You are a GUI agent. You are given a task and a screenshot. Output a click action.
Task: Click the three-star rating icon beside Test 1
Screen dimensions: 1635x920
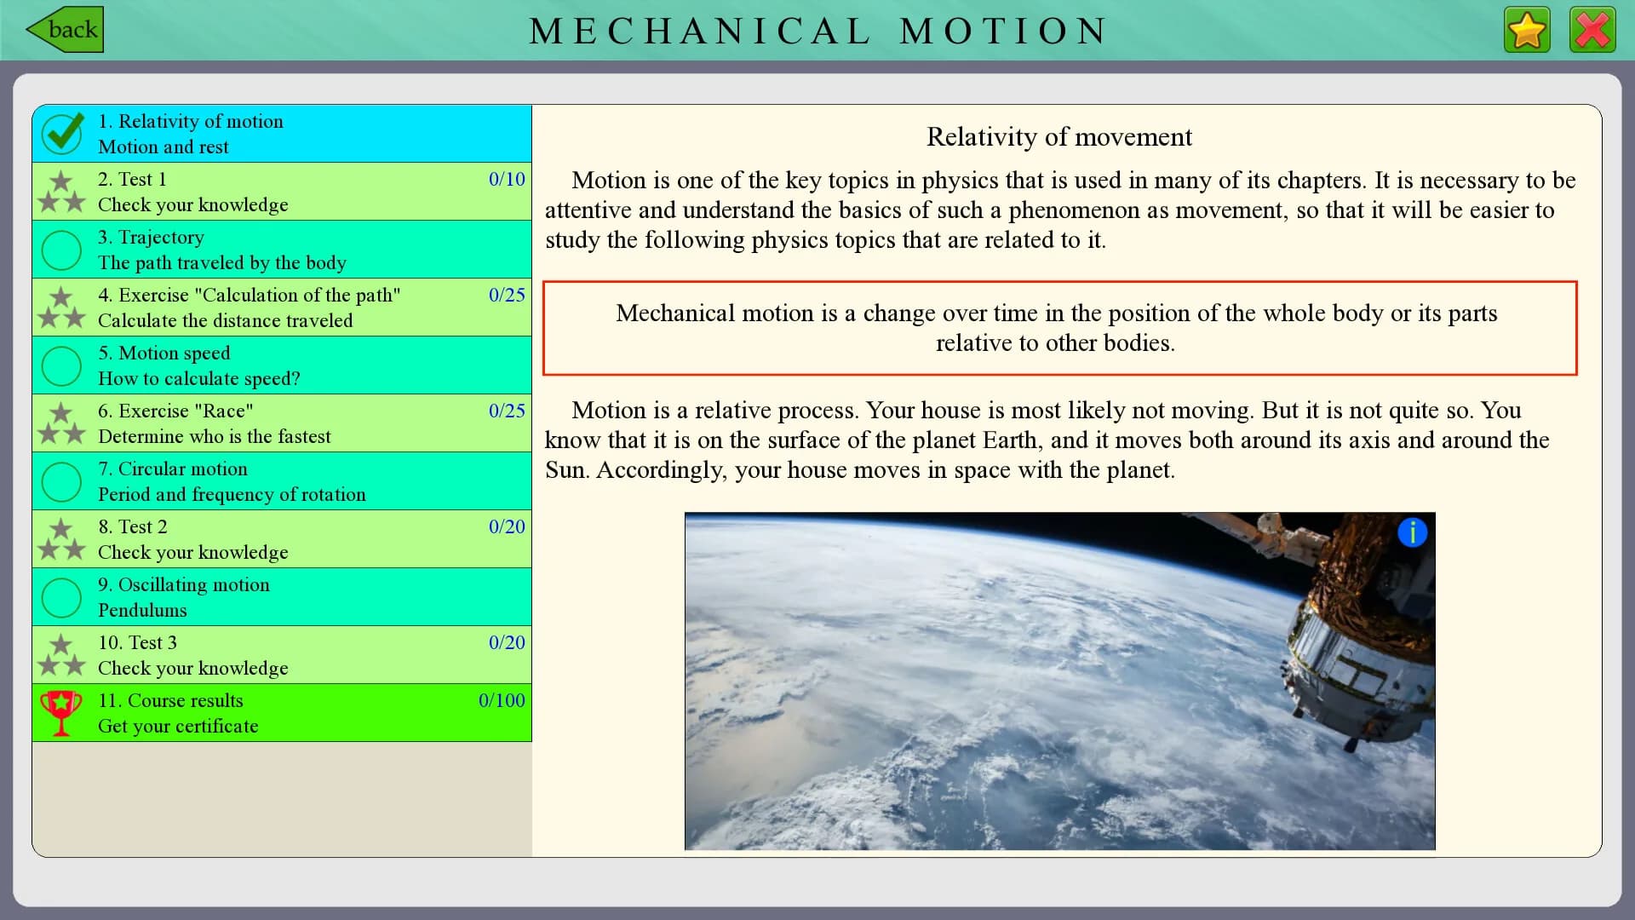coord(62,192)
